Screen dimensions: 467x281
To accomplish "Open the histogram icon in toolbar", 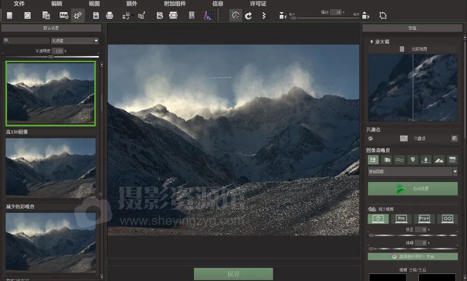I will (208, 15).
